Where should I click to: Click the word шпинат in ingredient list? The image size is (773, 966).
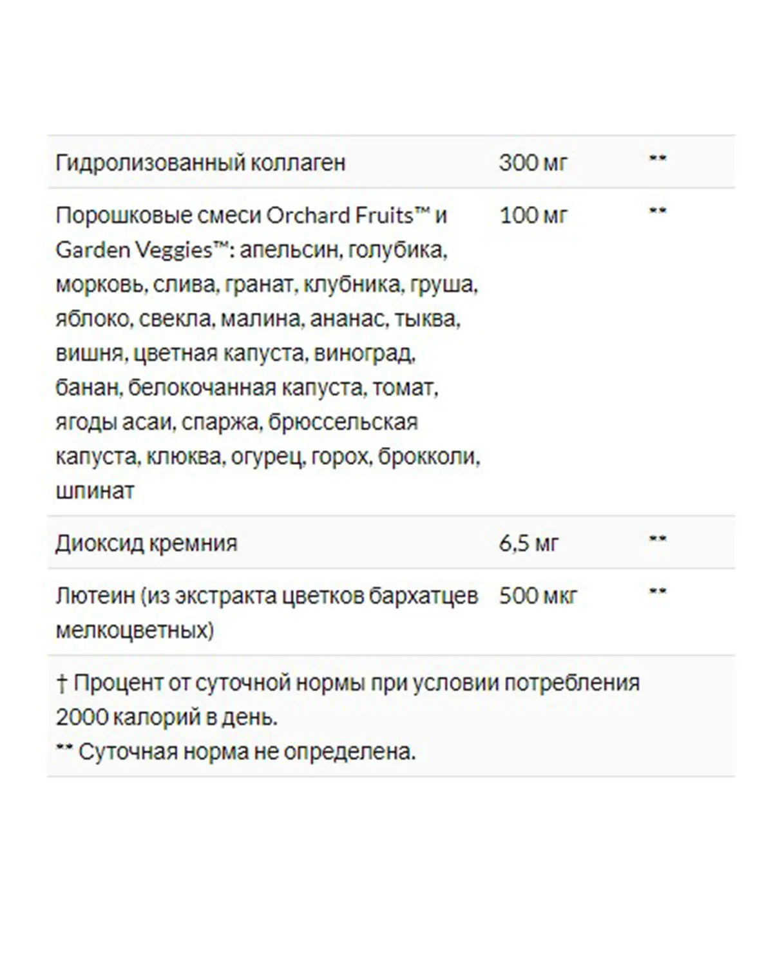95,491
